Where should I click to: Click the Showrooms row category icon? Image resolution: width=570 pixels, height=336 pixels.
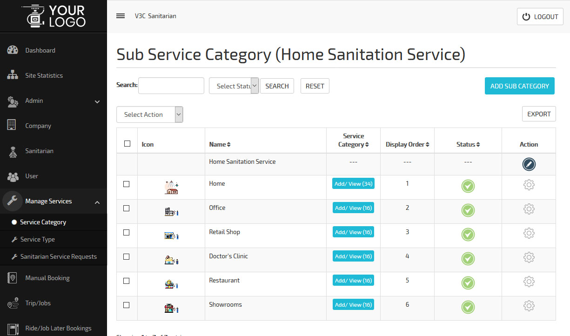[171, 308]
